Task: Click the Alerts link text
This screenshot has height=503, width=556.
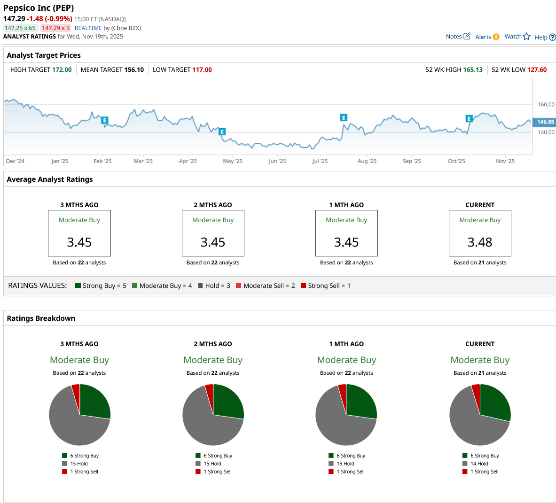Action: pos(483,37)
